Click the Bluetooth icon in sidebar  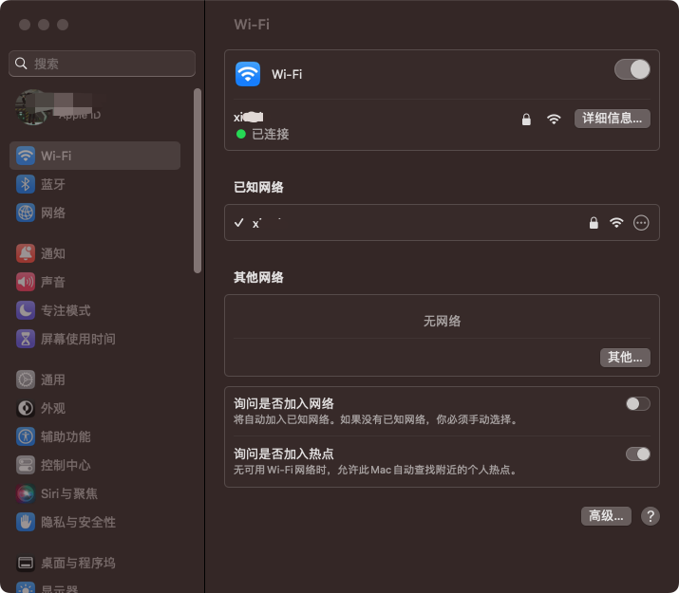click(x=26, y=184)
